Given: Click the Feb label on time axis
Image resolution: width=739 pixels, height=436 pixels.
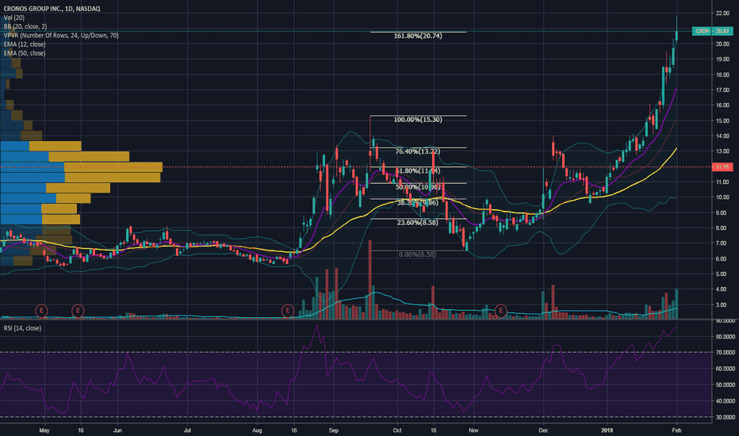Looking at the screenshot, I should [x=677, y=430].
